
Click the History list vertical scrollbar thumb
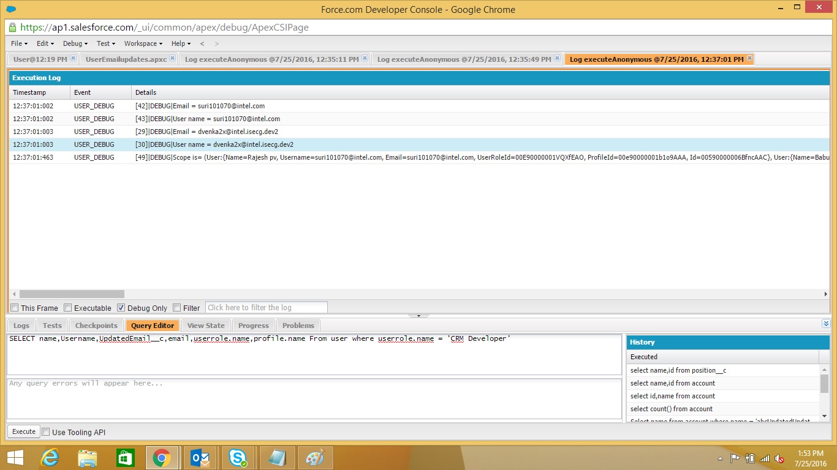click(x=824, y=384)
